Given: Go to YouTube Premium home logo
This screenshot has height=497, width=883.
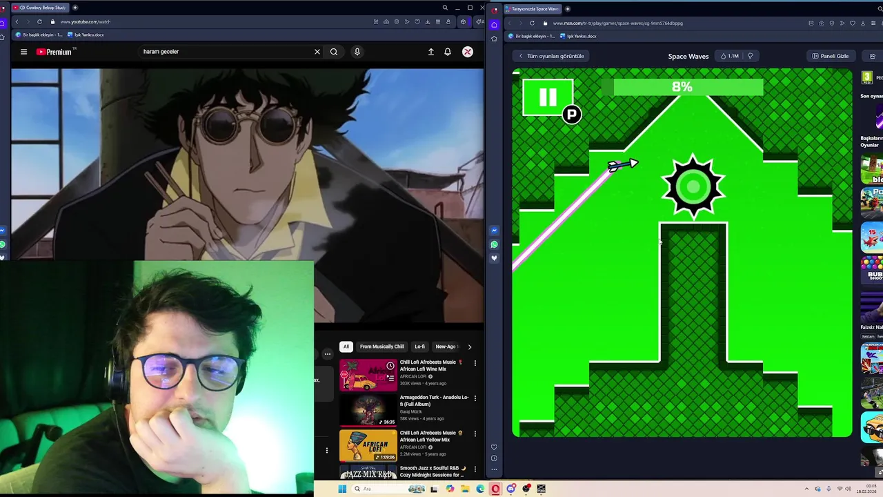Looking at the screenshot, I should [56, 52].
